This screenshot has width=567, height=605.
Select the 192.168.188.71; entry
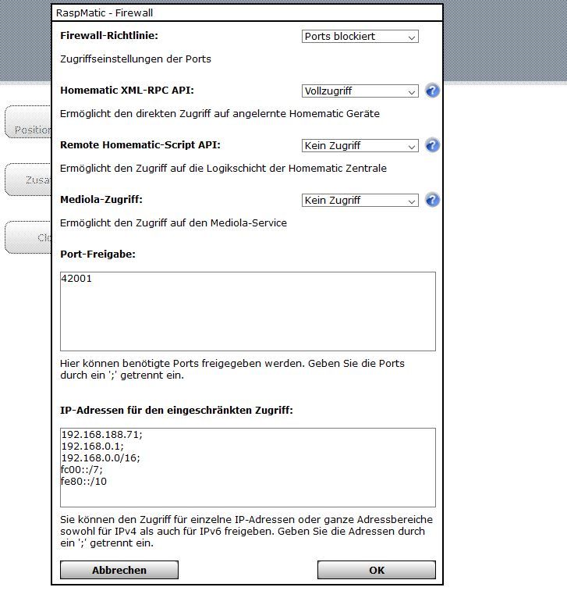point(101,435)
